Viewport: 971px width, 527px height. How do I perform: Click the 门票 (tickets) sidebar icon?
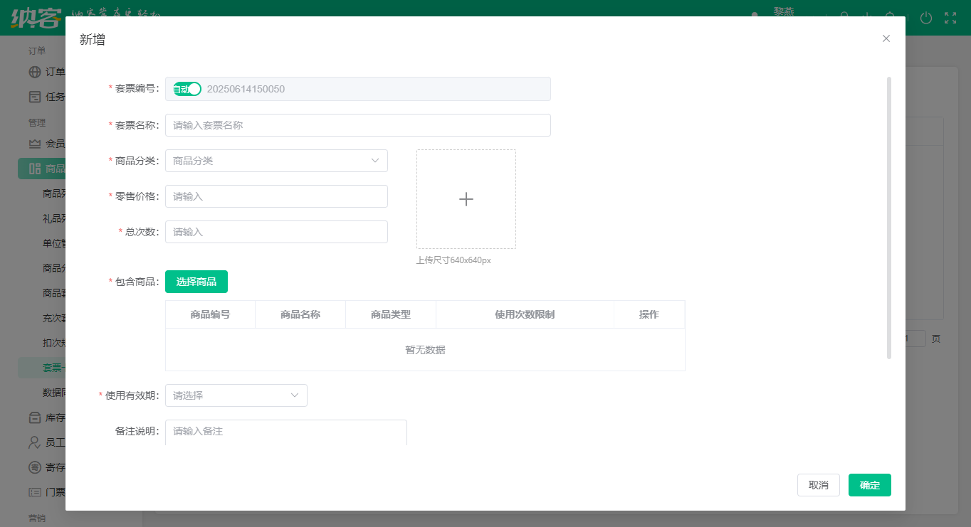(34, 491)
